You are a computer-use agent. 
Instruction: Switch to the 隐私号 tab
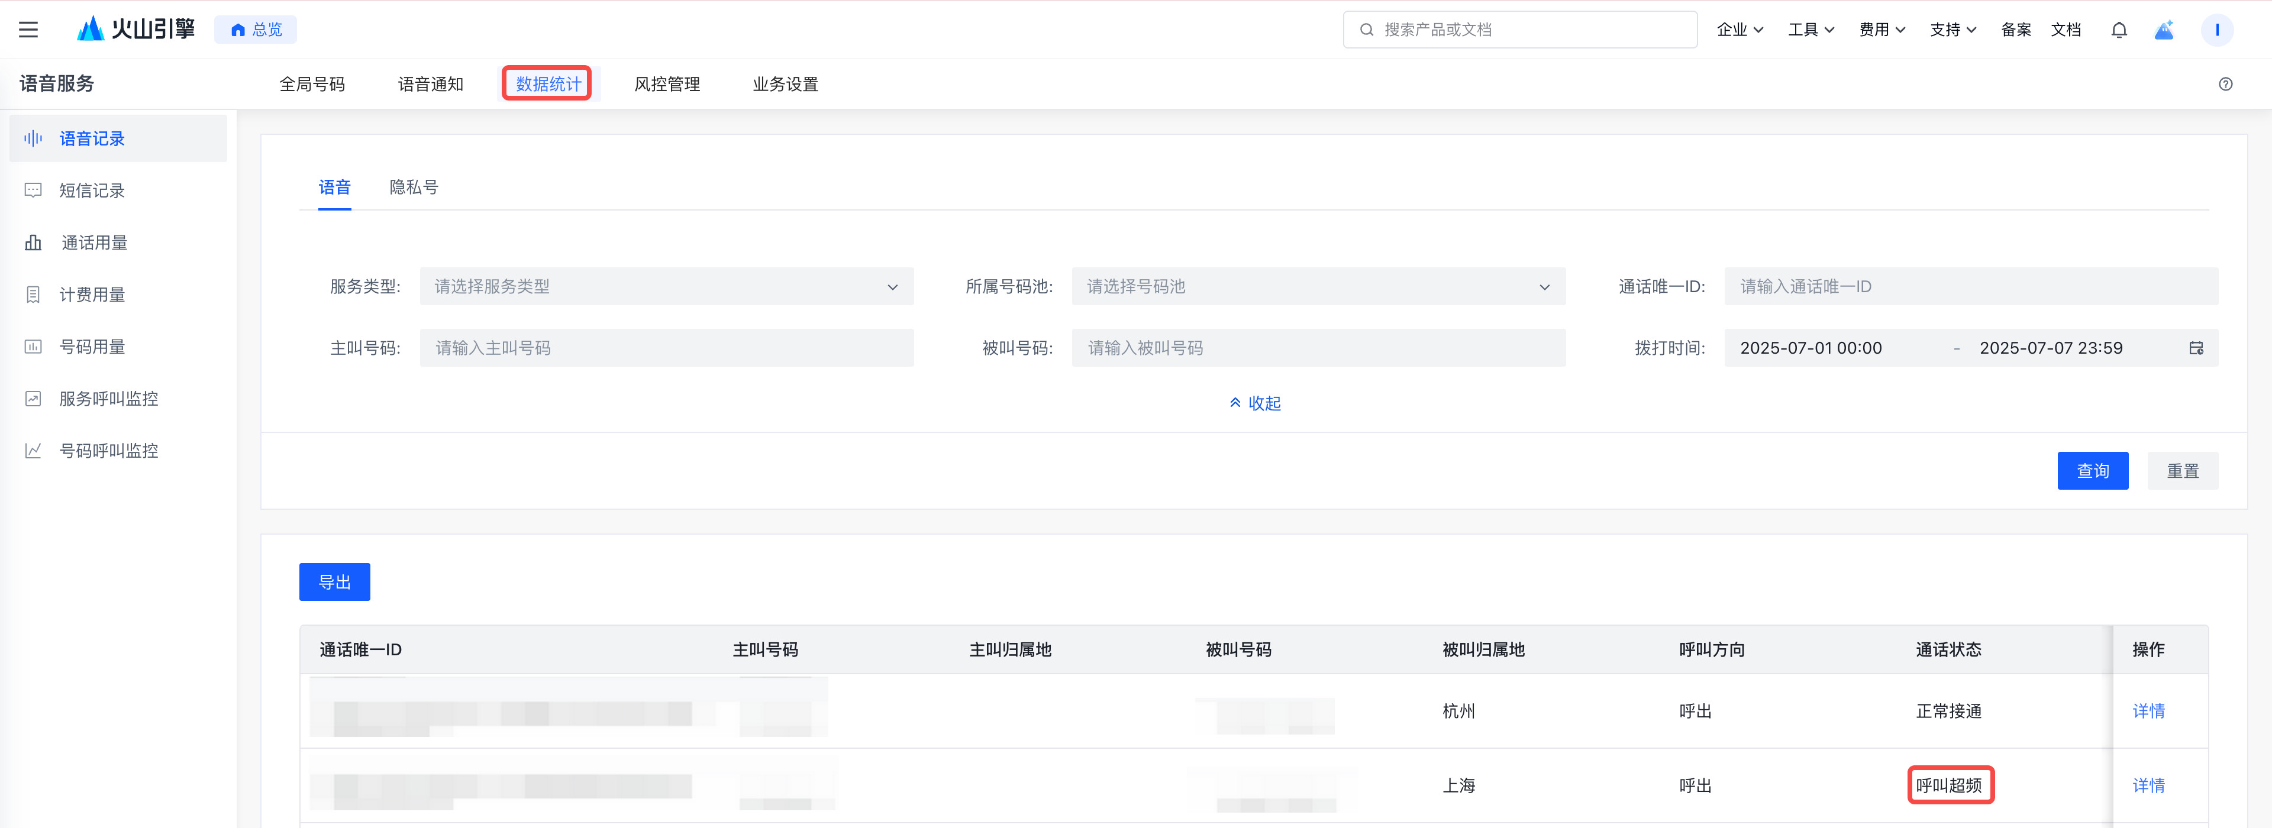click(414, 187)
